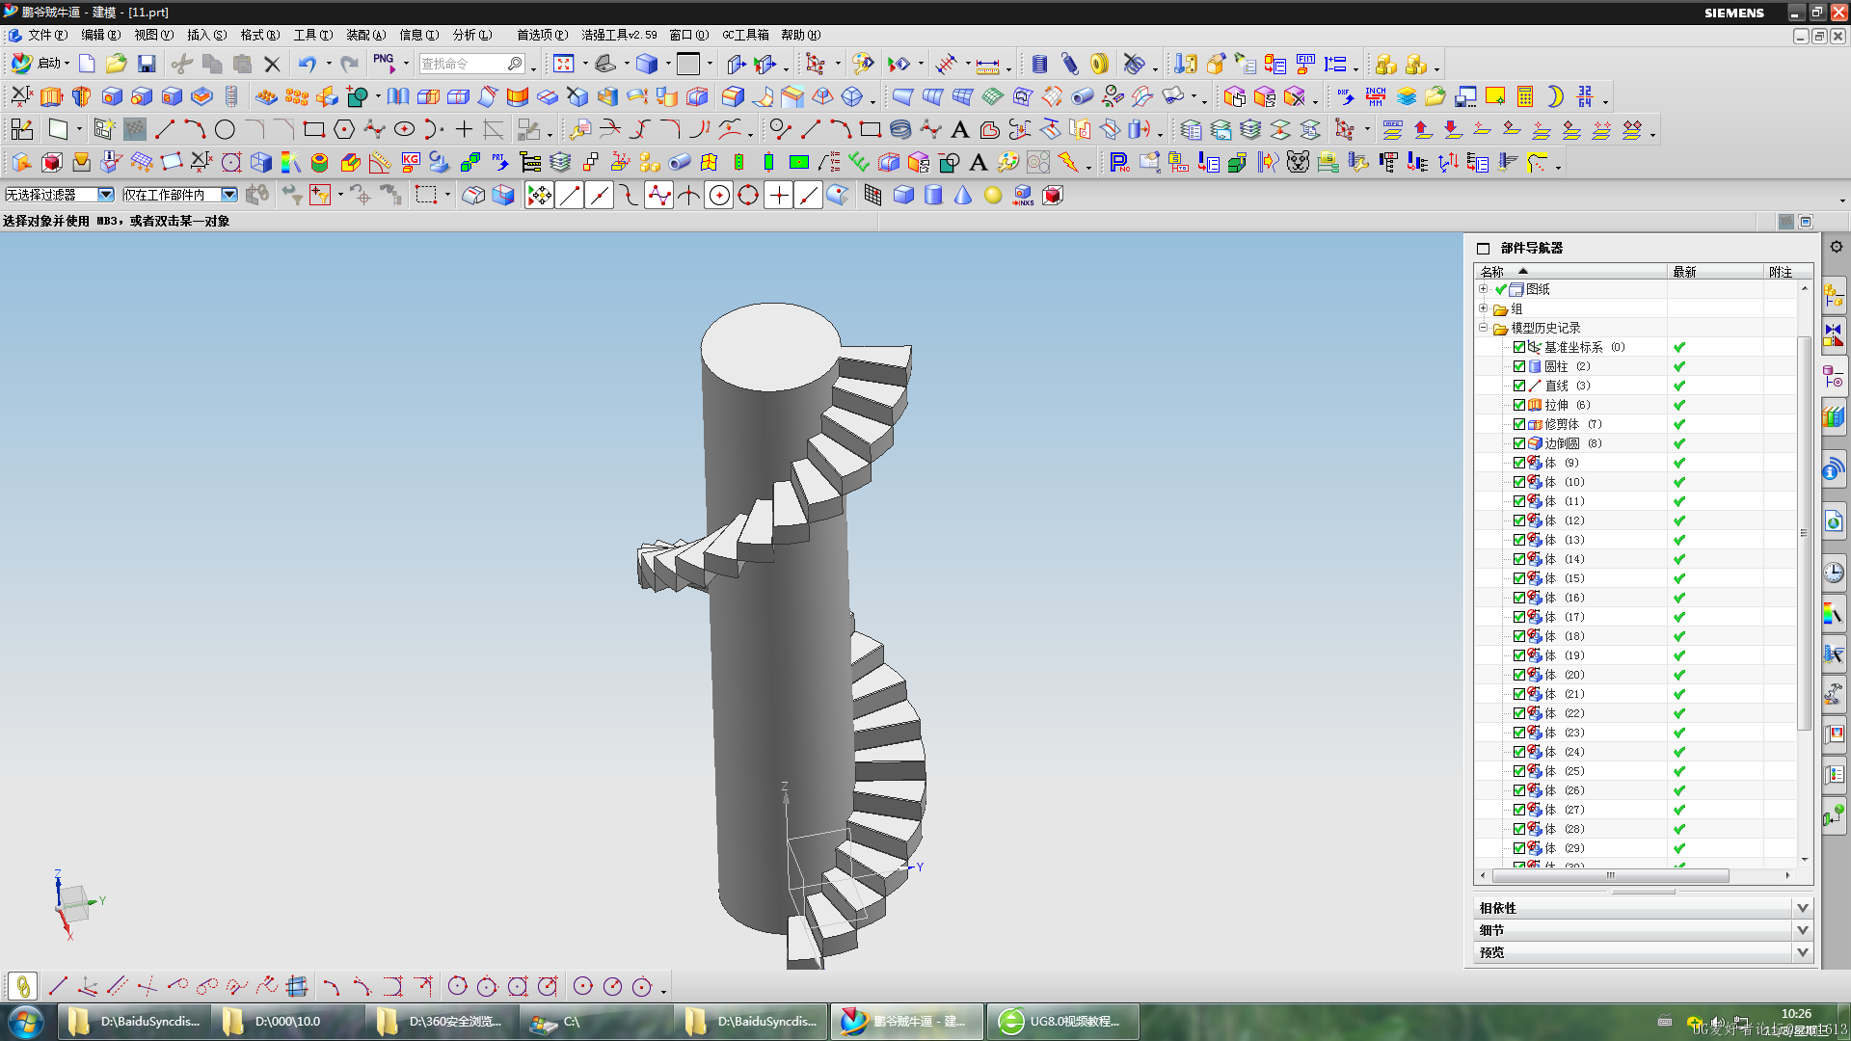The height and width of the screenshot is (1041, 1851).
Task: Expand the 组 tree node
Action: click(1484, 308)
